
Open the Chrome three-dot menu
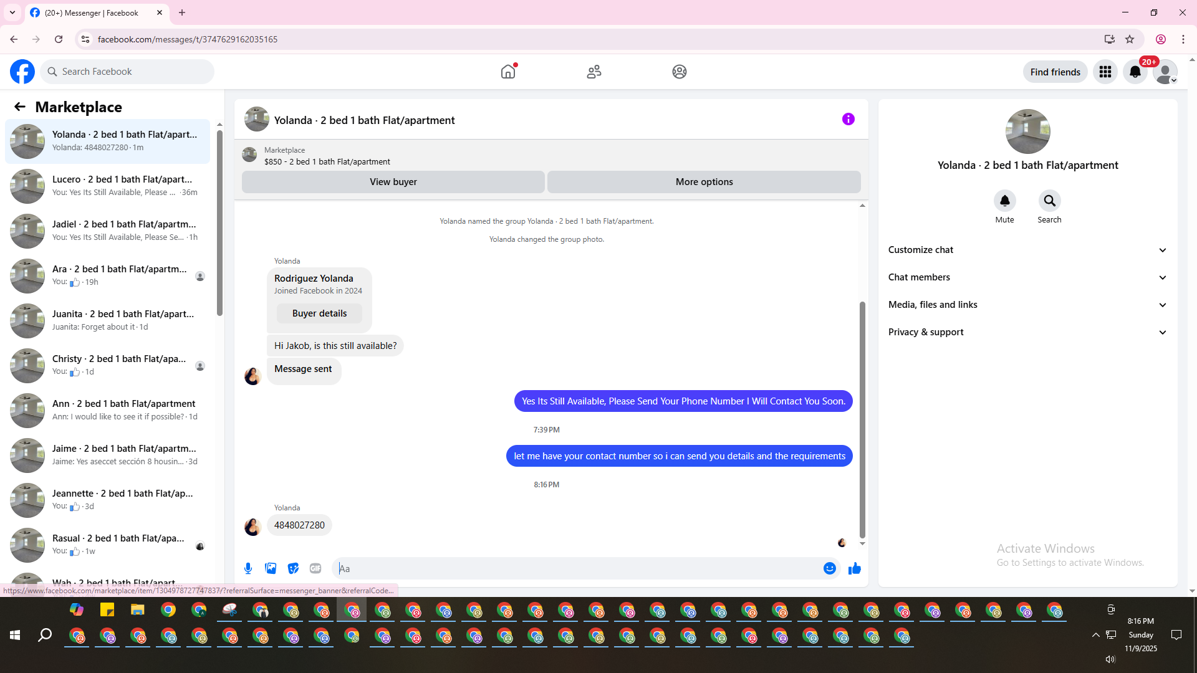point(1183,39)
